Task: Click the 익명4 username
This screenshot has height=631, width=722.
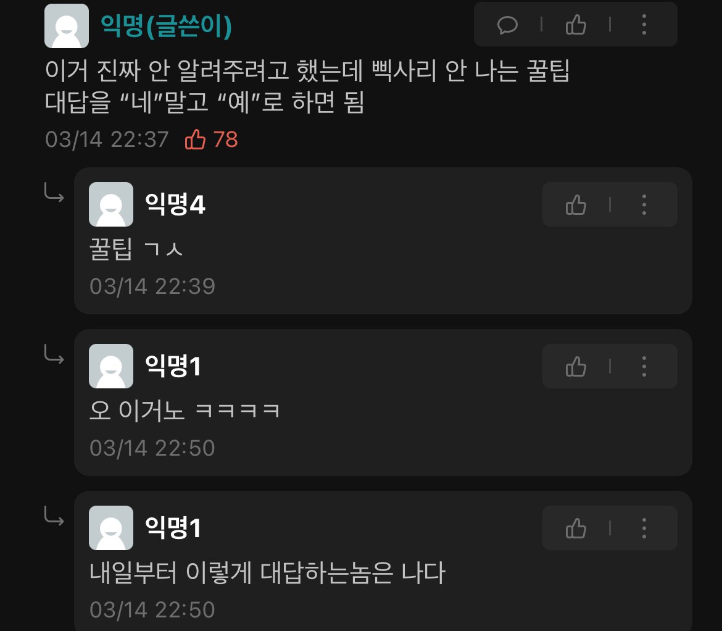Action: pyautogui.click(x=175, y=204)
